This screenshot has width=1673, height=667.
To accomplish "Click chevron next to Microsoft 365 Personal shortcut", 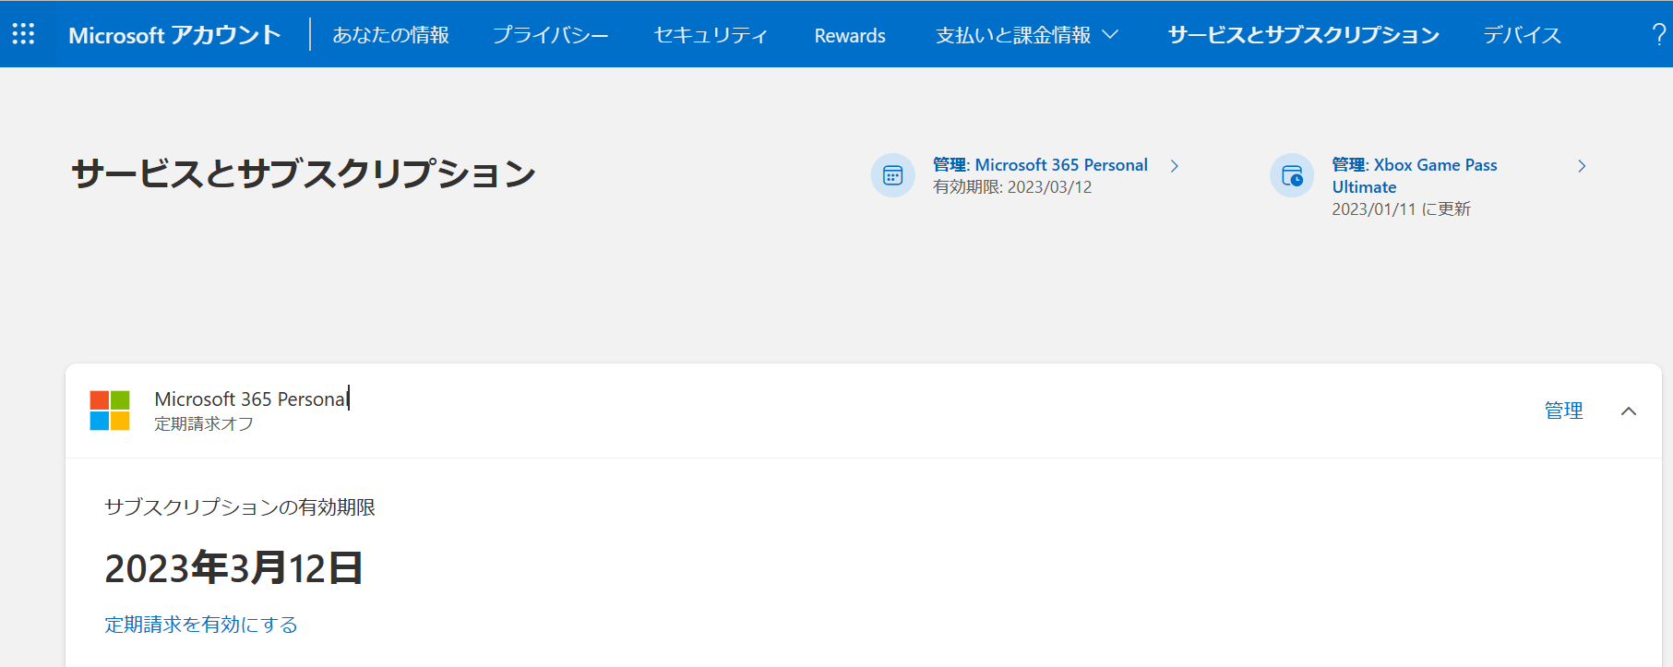I will (1175, 166).
